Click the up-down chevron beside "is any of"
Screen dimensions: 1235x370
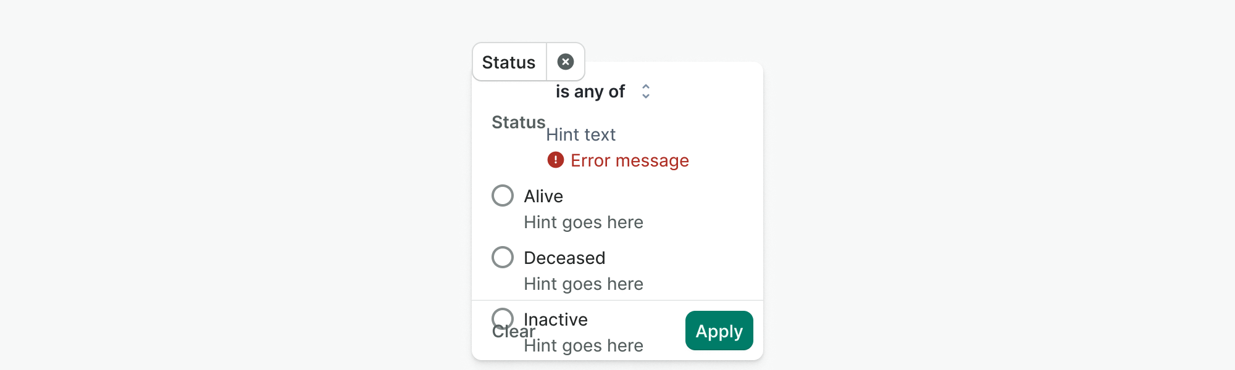pos(646,91)
